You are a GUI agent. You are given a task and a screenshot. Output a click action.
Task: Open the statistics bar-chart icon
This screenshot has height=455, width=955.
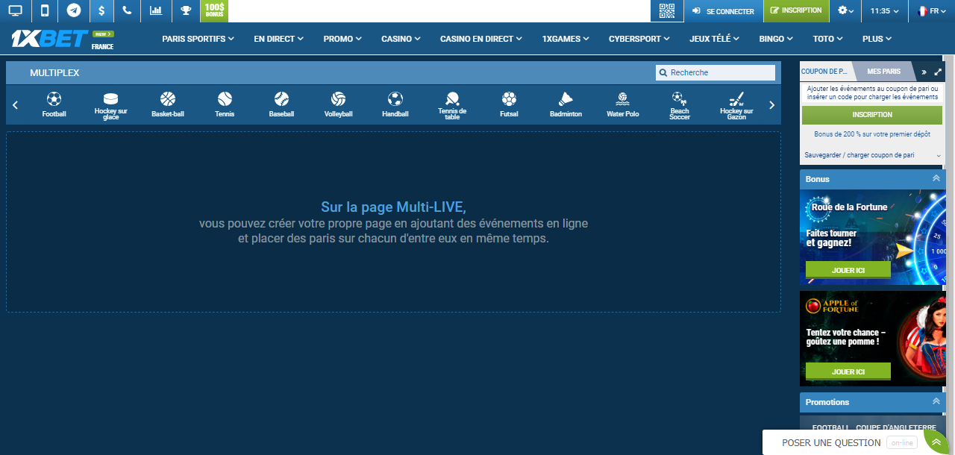tap(156, 11)
